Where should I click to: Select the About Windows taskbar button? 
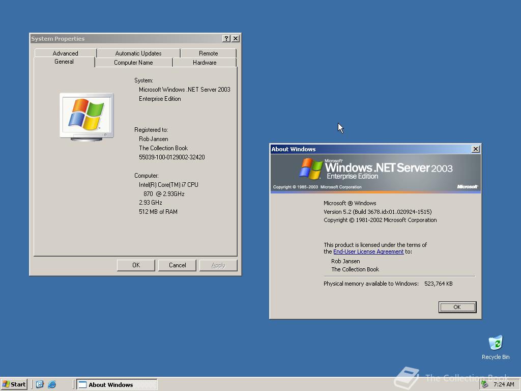tap(117, 385)
